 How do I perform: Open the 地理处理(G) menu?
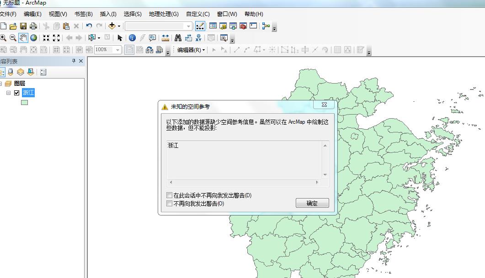click(164, 14)
